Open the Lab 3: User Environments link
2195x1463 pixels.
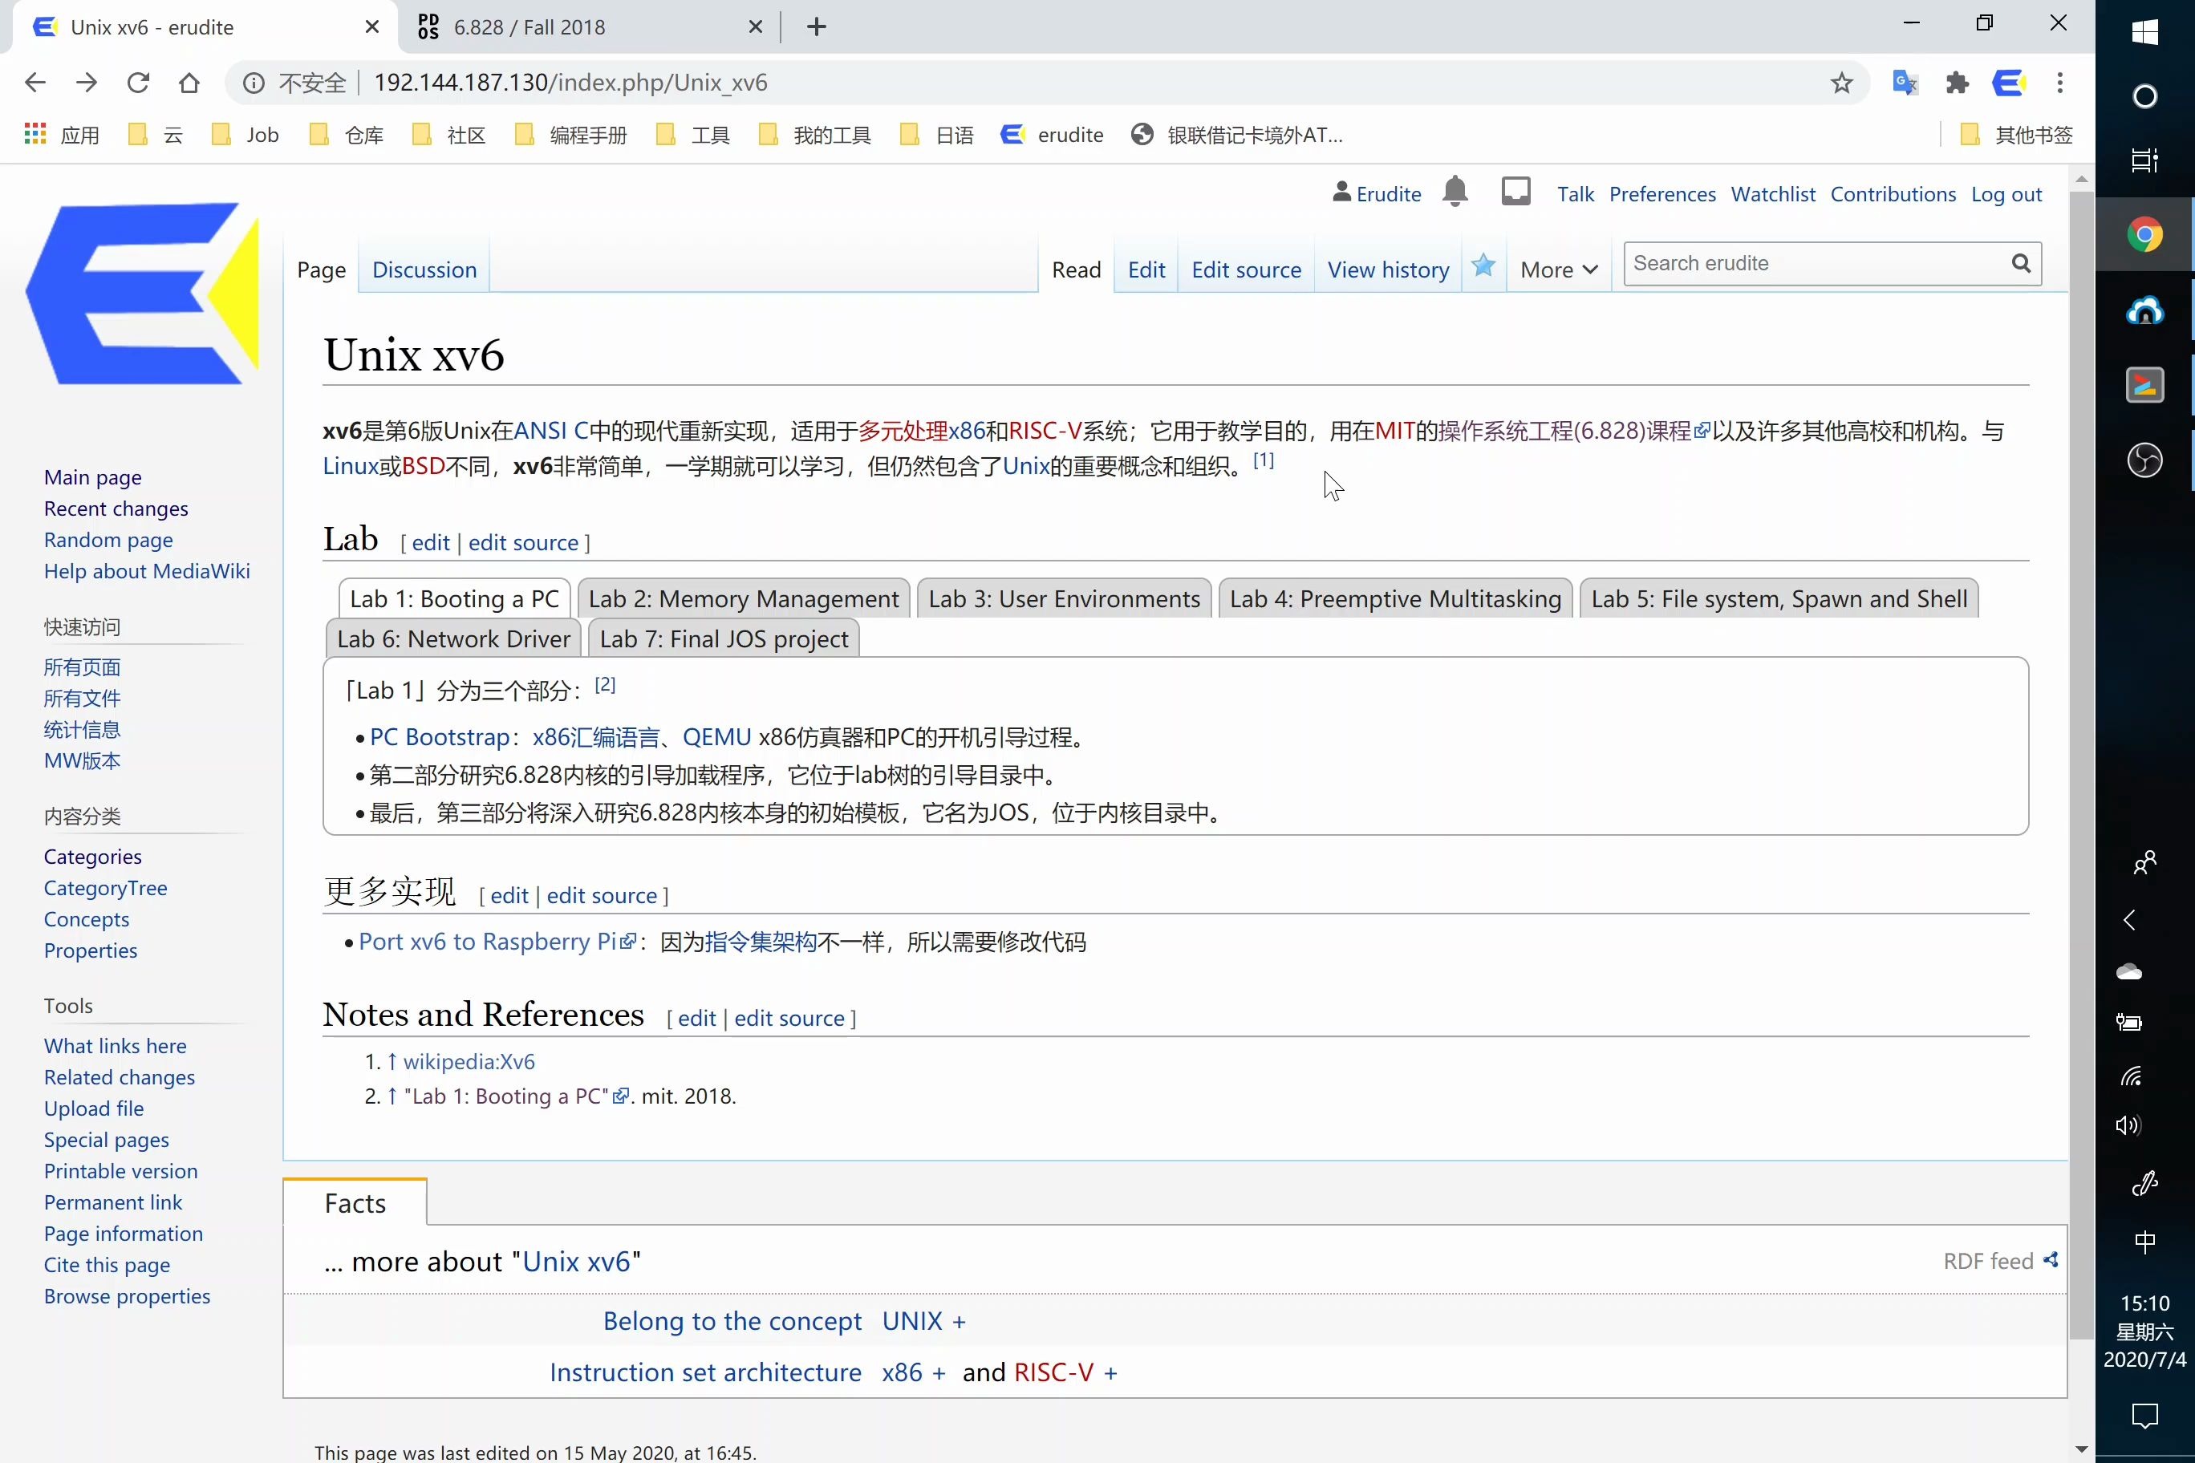[x=1063, y=598]
